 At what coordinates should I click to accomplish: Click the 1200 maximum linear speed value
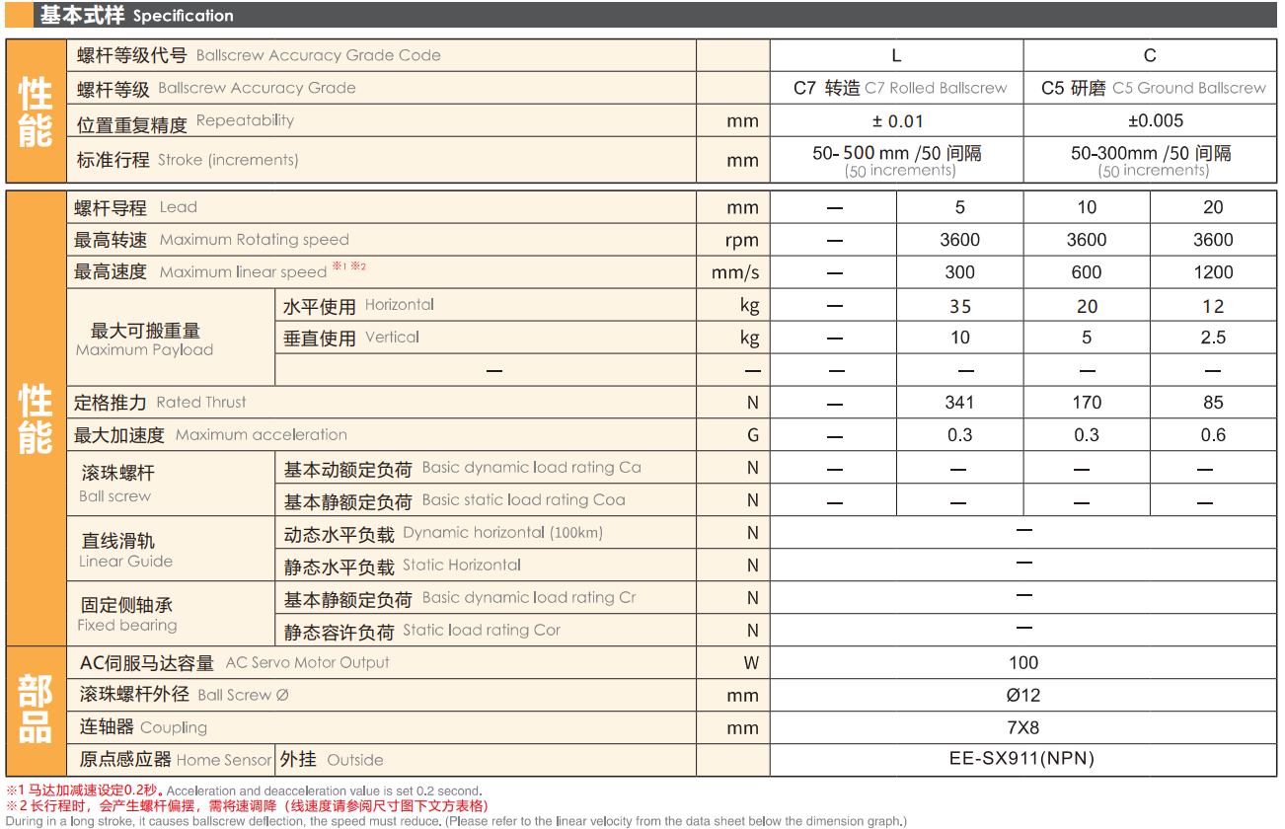pyautogui.click(x=1213, y=272)
